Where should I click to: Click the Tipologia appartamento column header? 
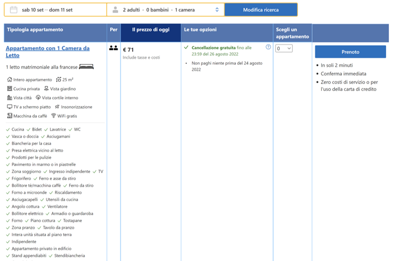[35, 30]
